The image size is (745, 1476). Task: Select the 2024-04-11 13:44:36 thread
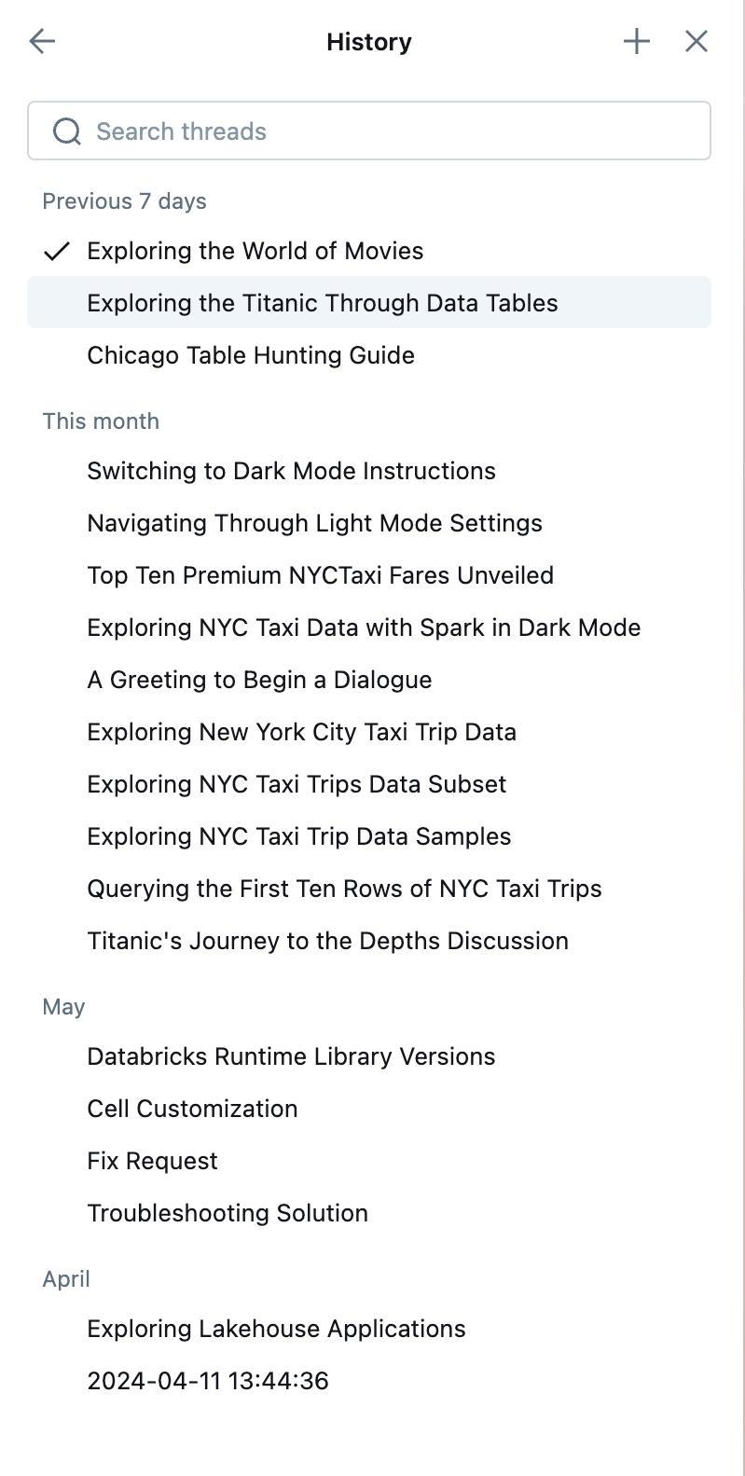point(208,1381)
